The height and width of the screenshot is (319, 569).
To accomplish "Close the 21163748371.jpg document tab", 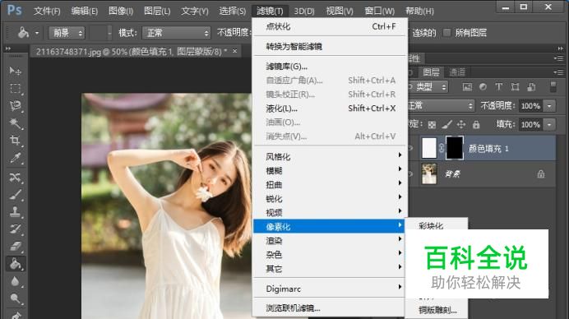I will pyautogui.click(x=235, y=51).
